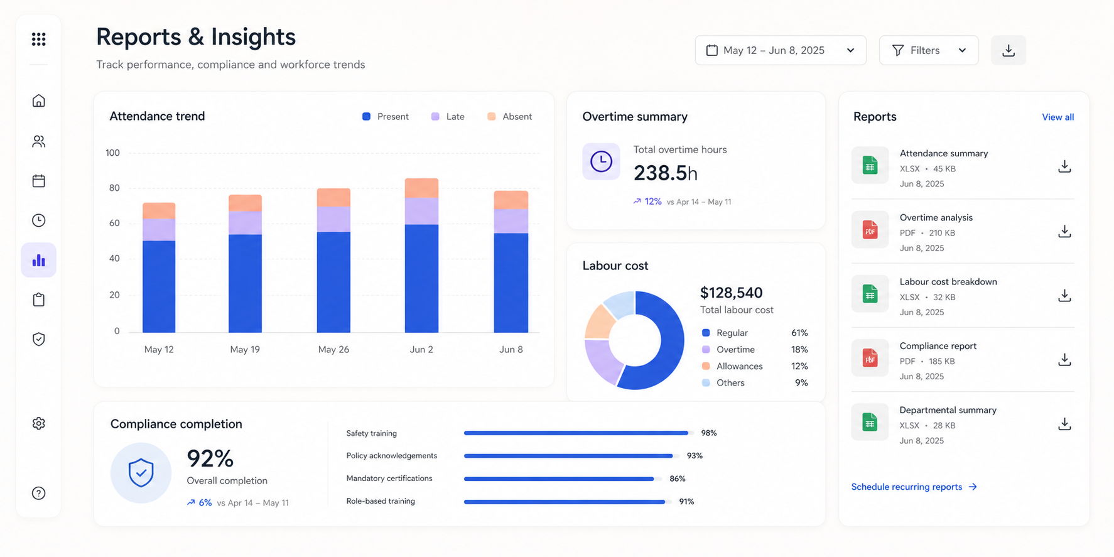Click the Attendance summary report title

[x=944, y=153]
